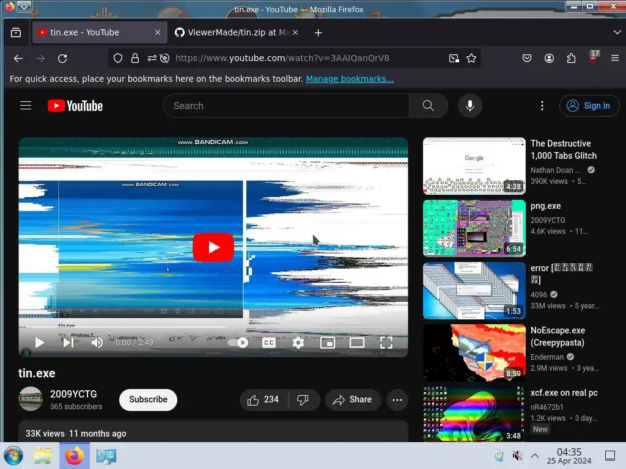This screenshot has height=469, width=626.
Task: Open the Extensions puzzle icon
Action: [572, 58]
